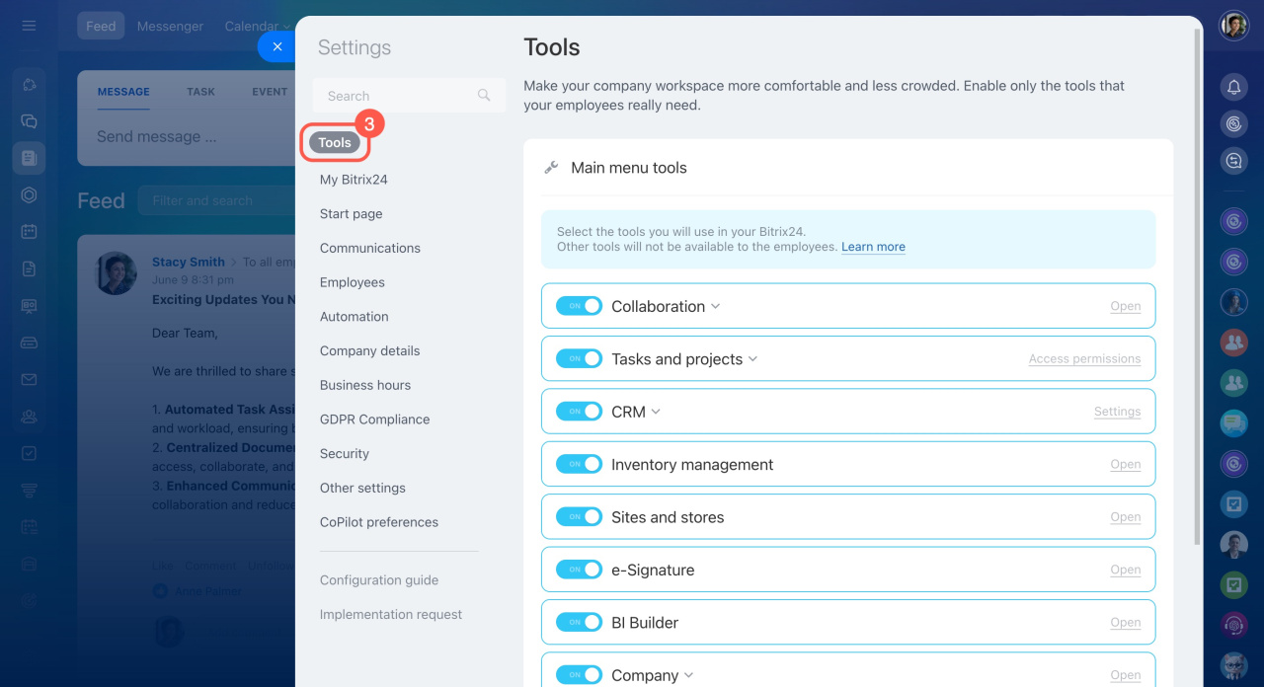Open the calendar icon in left sidebar
This screenshot has width=1264, height=687.
click(29, 232)
